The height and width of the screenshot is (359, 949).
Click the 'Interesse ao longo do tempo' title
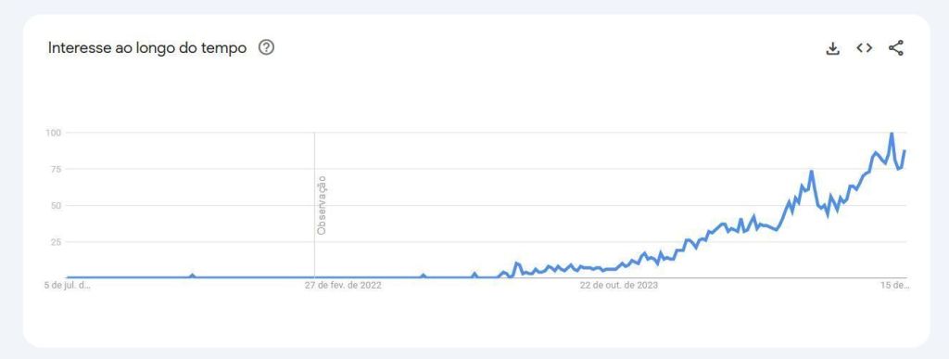coord(147,48)
